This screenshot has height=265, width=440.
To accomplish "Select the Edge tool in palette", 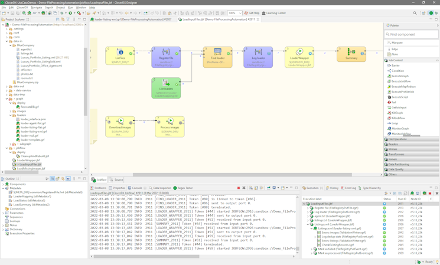I will click(395, 49).
